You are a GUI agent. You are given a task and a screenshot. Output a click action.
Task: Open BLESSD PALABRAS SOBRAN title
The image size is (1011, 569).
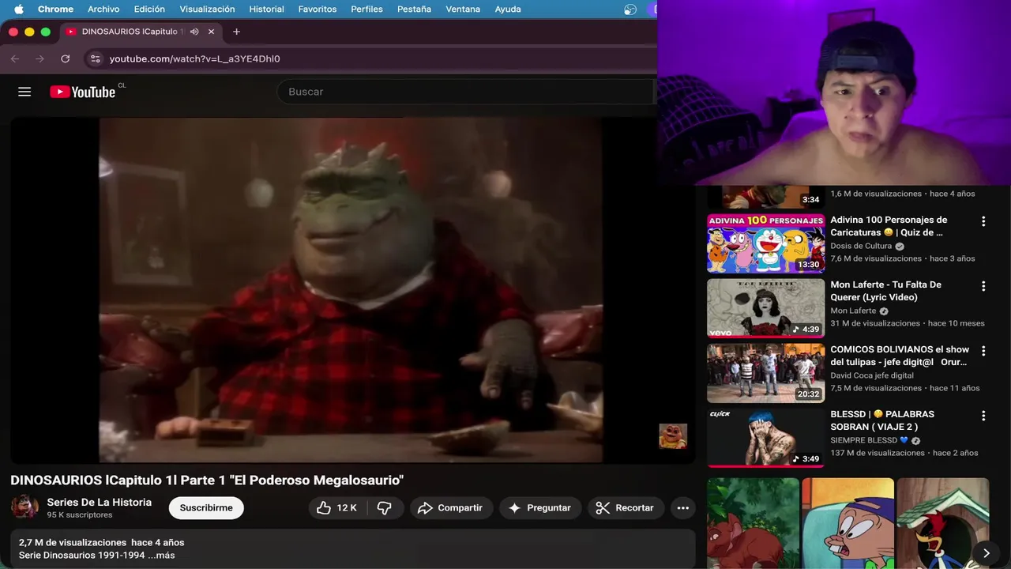882,420
